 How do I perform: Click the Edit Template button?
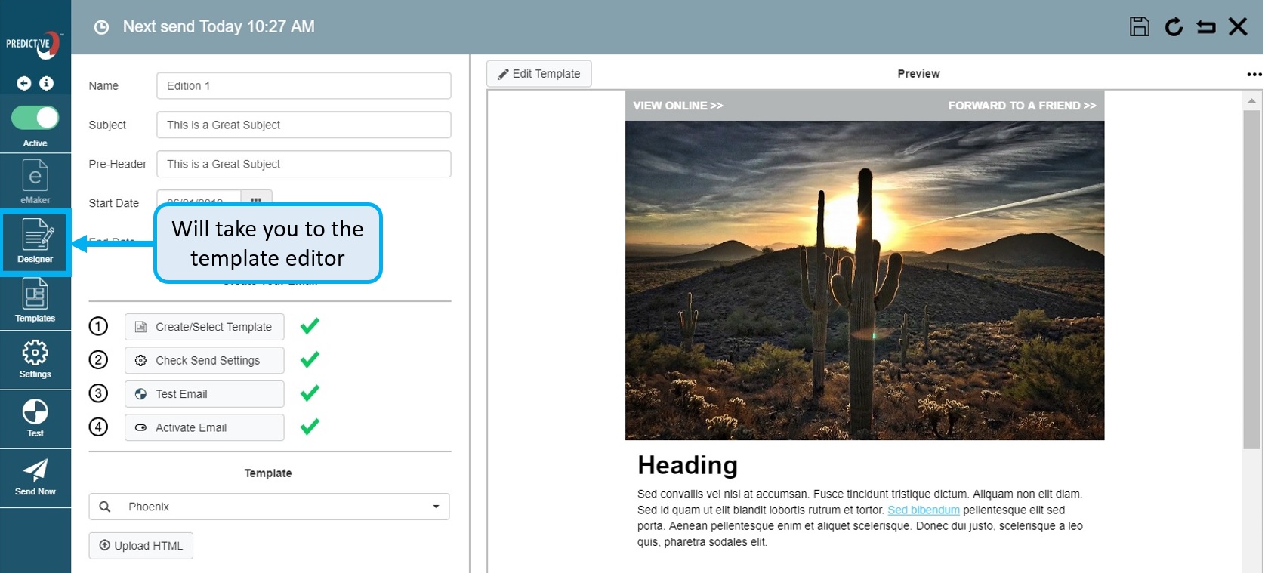pyautogui.click(x=539, y=74)
